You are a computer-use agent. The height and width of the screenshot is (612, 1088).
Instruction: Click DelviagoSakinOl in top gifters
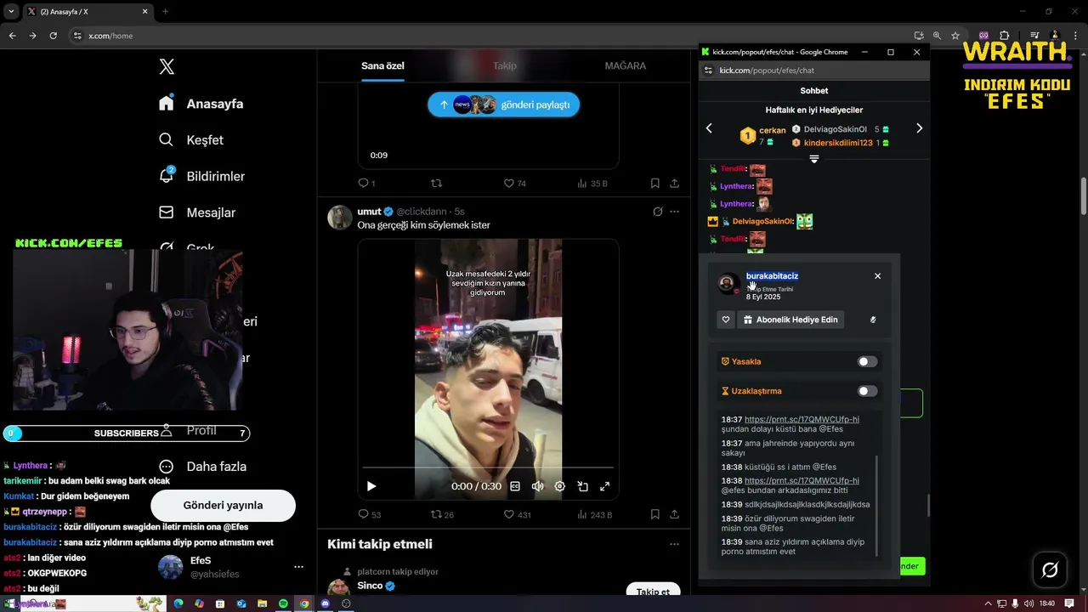click(835, 129)
